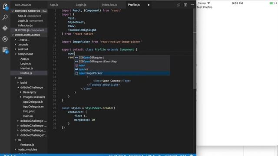
Task: Choose the opener suggestion
Action: click(x=122, y=69)
